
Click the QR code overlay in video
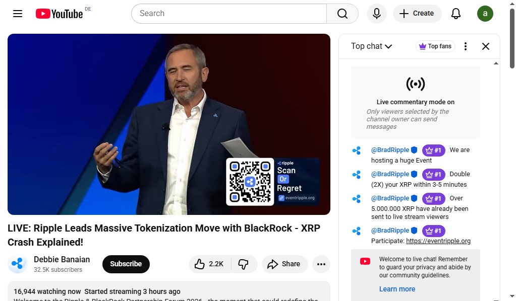tap(250, 182)
